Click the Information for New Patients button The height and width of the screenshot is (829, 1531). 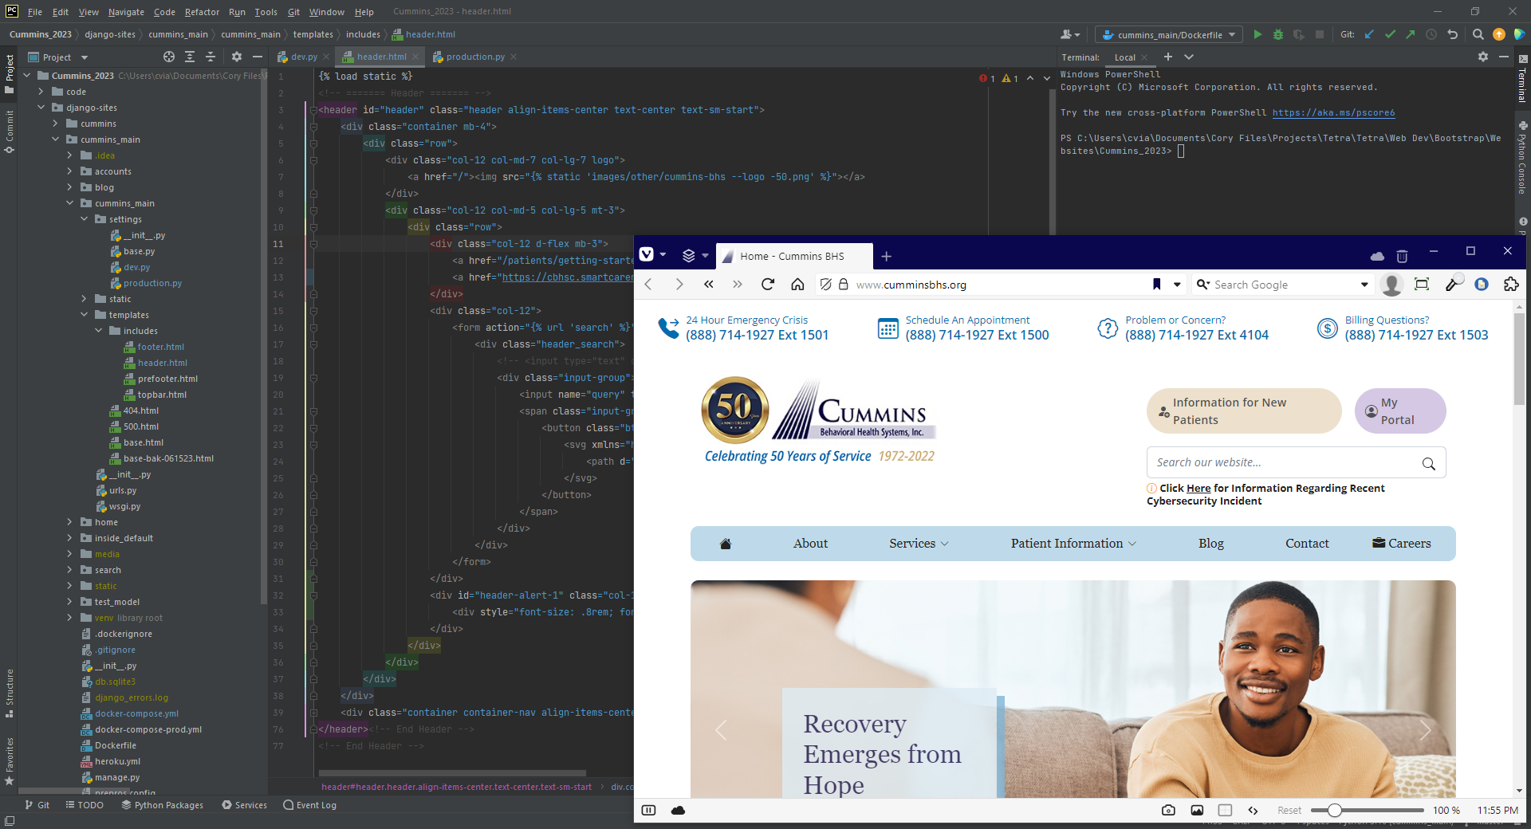click(x=1243, y=411)
